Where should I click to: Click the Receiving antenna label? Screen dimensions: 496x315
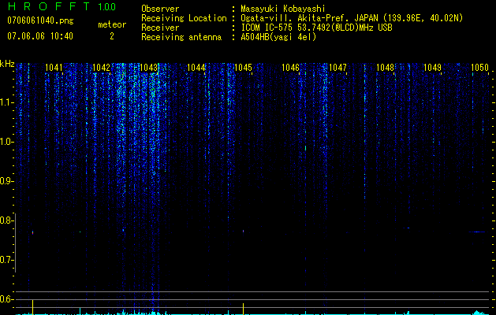pos(181,37)
